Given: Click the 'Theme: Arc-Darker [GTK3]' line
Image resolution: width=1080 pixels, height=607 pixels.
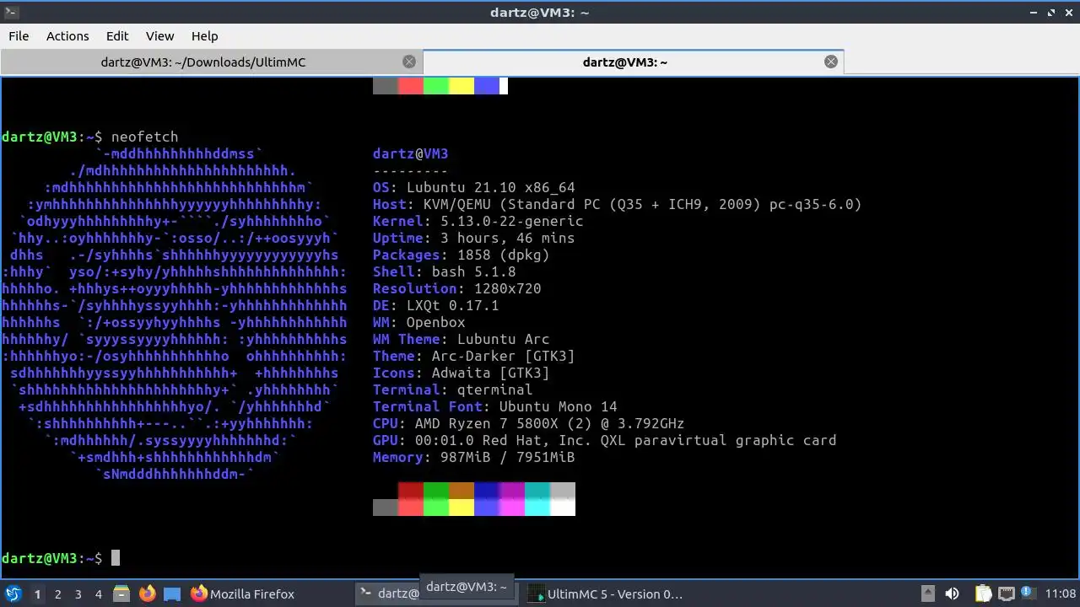Looking at the screenshot, I should [473, 356].
